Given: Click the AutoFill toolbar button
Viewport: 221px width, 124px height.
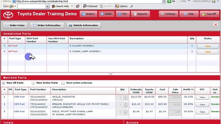Looking at the screenshot, I should (x=106, y=6).
